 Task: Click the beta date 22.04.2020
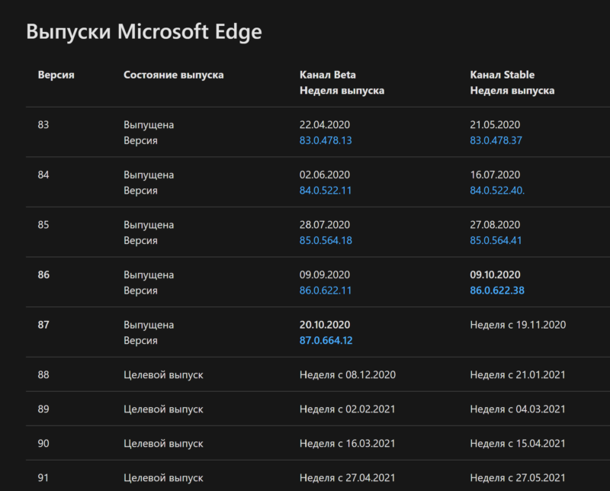325,125
